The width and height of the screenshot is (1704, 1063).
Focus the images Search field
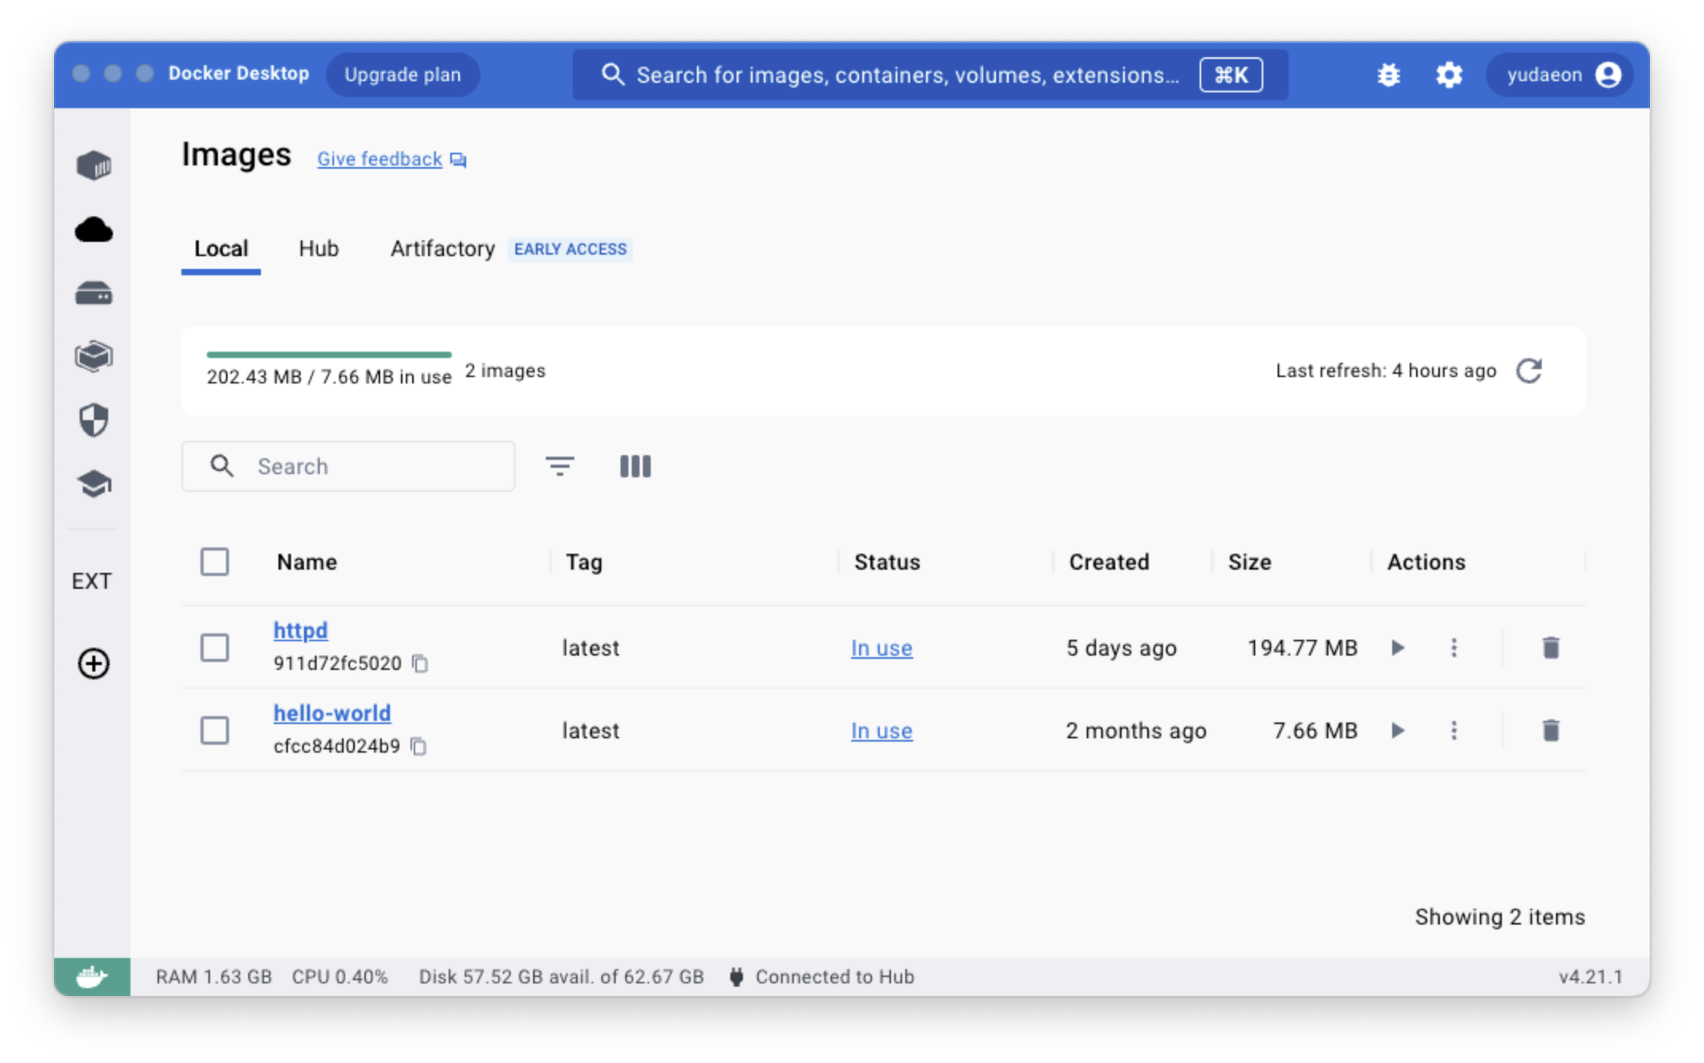coord(348,466)
